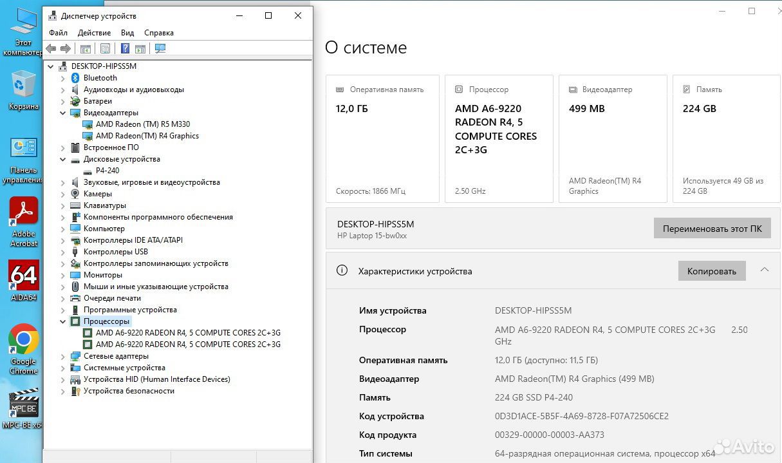Viewport: 782px width, 463px height.
Task: Launch AIDA64 from the desktop
Action: pos(23,280)
